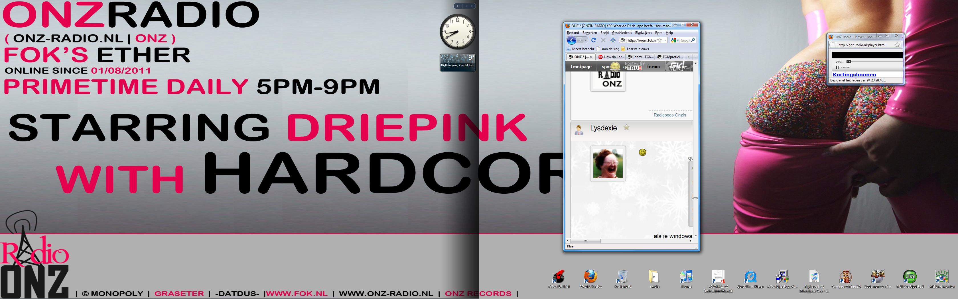Bookmark the ONZ Radio player page star
The image size is (958, 299).
coord(897,45)
